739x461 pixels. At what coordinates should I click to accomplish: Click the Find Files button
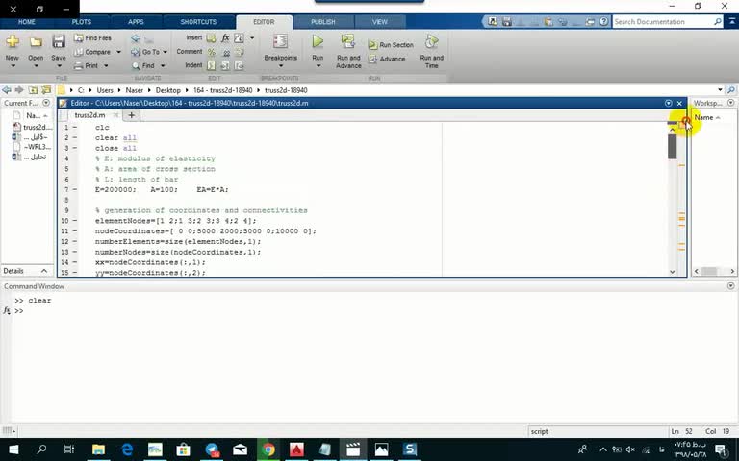click(x=92, y=38)
